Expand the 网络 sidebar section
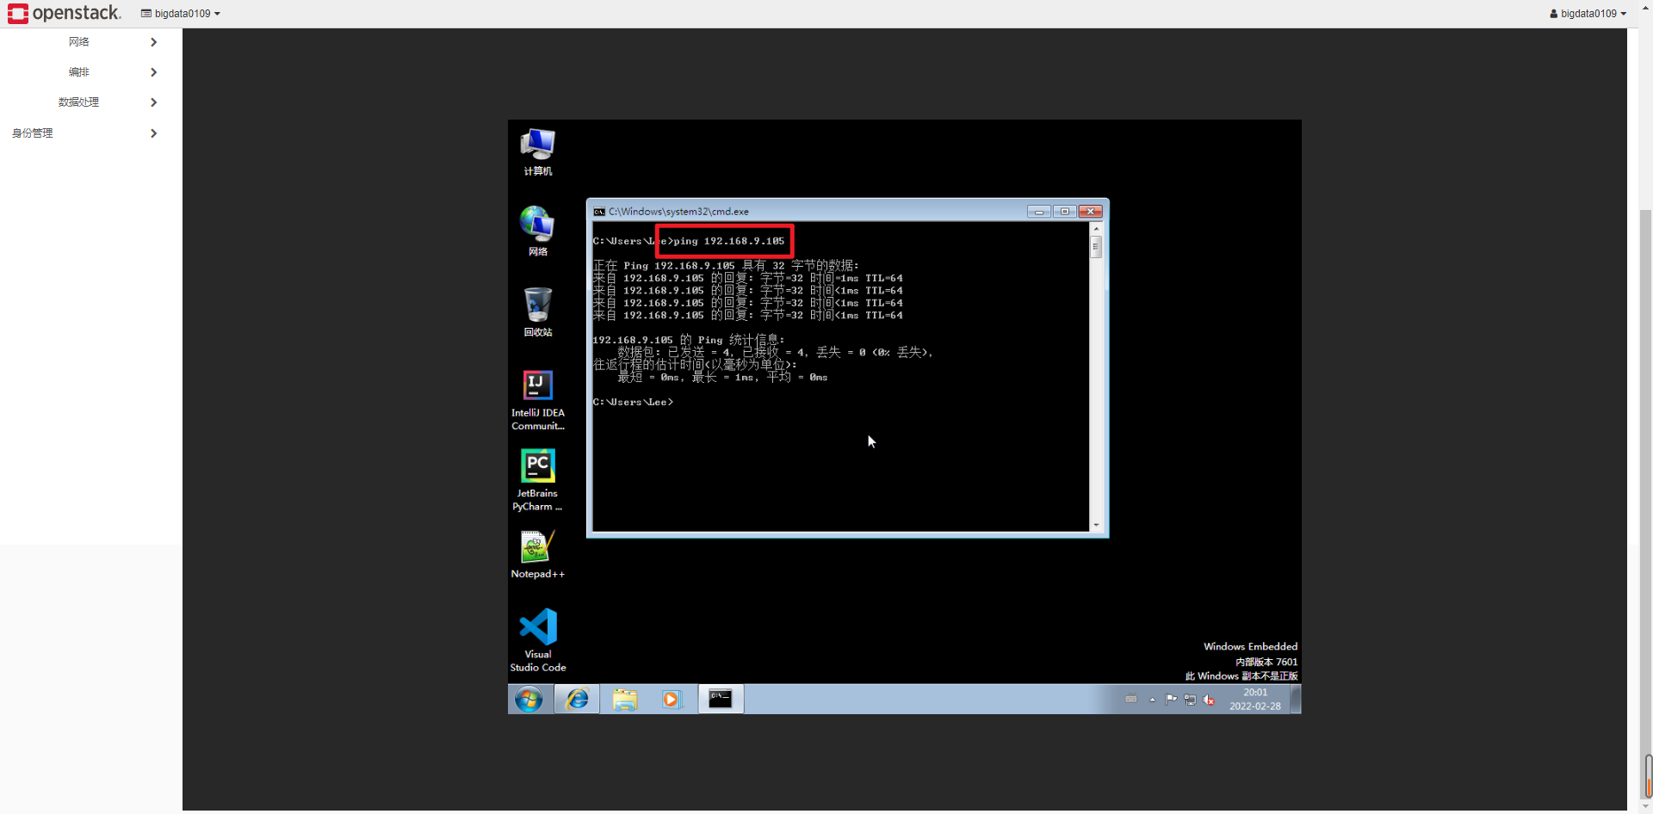This screenshot has width=1653, height=814. pos(91,42)
